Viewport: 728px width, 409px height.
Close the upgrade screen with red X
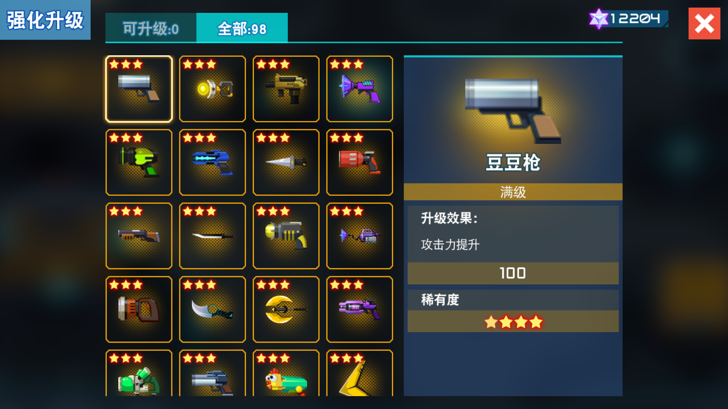pyautogui.click(x=704, y=23)
